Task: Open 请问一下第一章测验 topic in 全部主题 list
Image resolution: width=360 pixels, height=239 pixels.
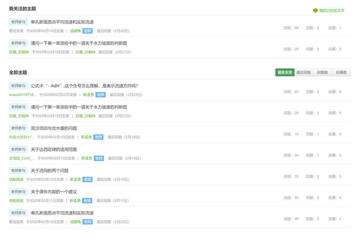Action: point(79,107)
